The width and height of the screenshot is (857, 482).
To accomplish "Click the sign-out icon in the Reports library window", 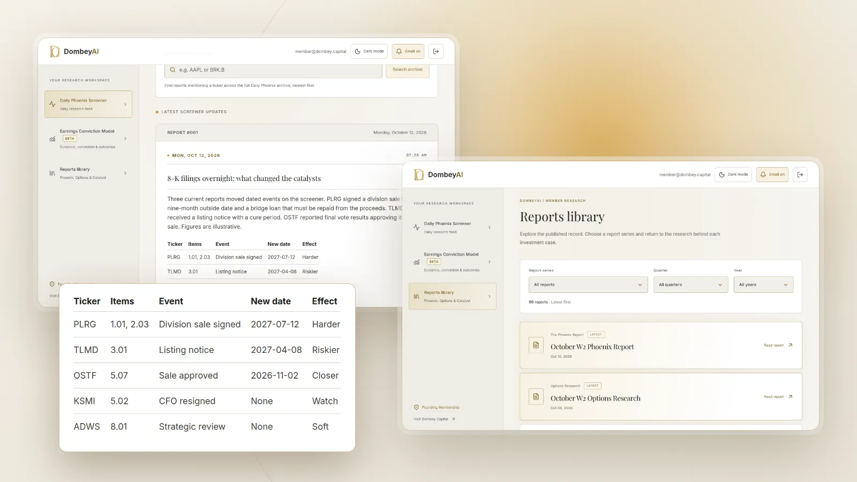I will pyautogui.click(x=800, y=175).
